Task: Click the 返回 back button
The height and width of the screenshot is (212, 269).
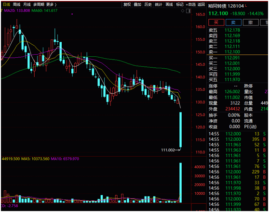Action: (x=201, y=5)
